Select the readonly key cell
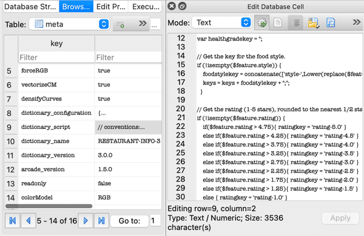364x236 pixels. [56, 184]
